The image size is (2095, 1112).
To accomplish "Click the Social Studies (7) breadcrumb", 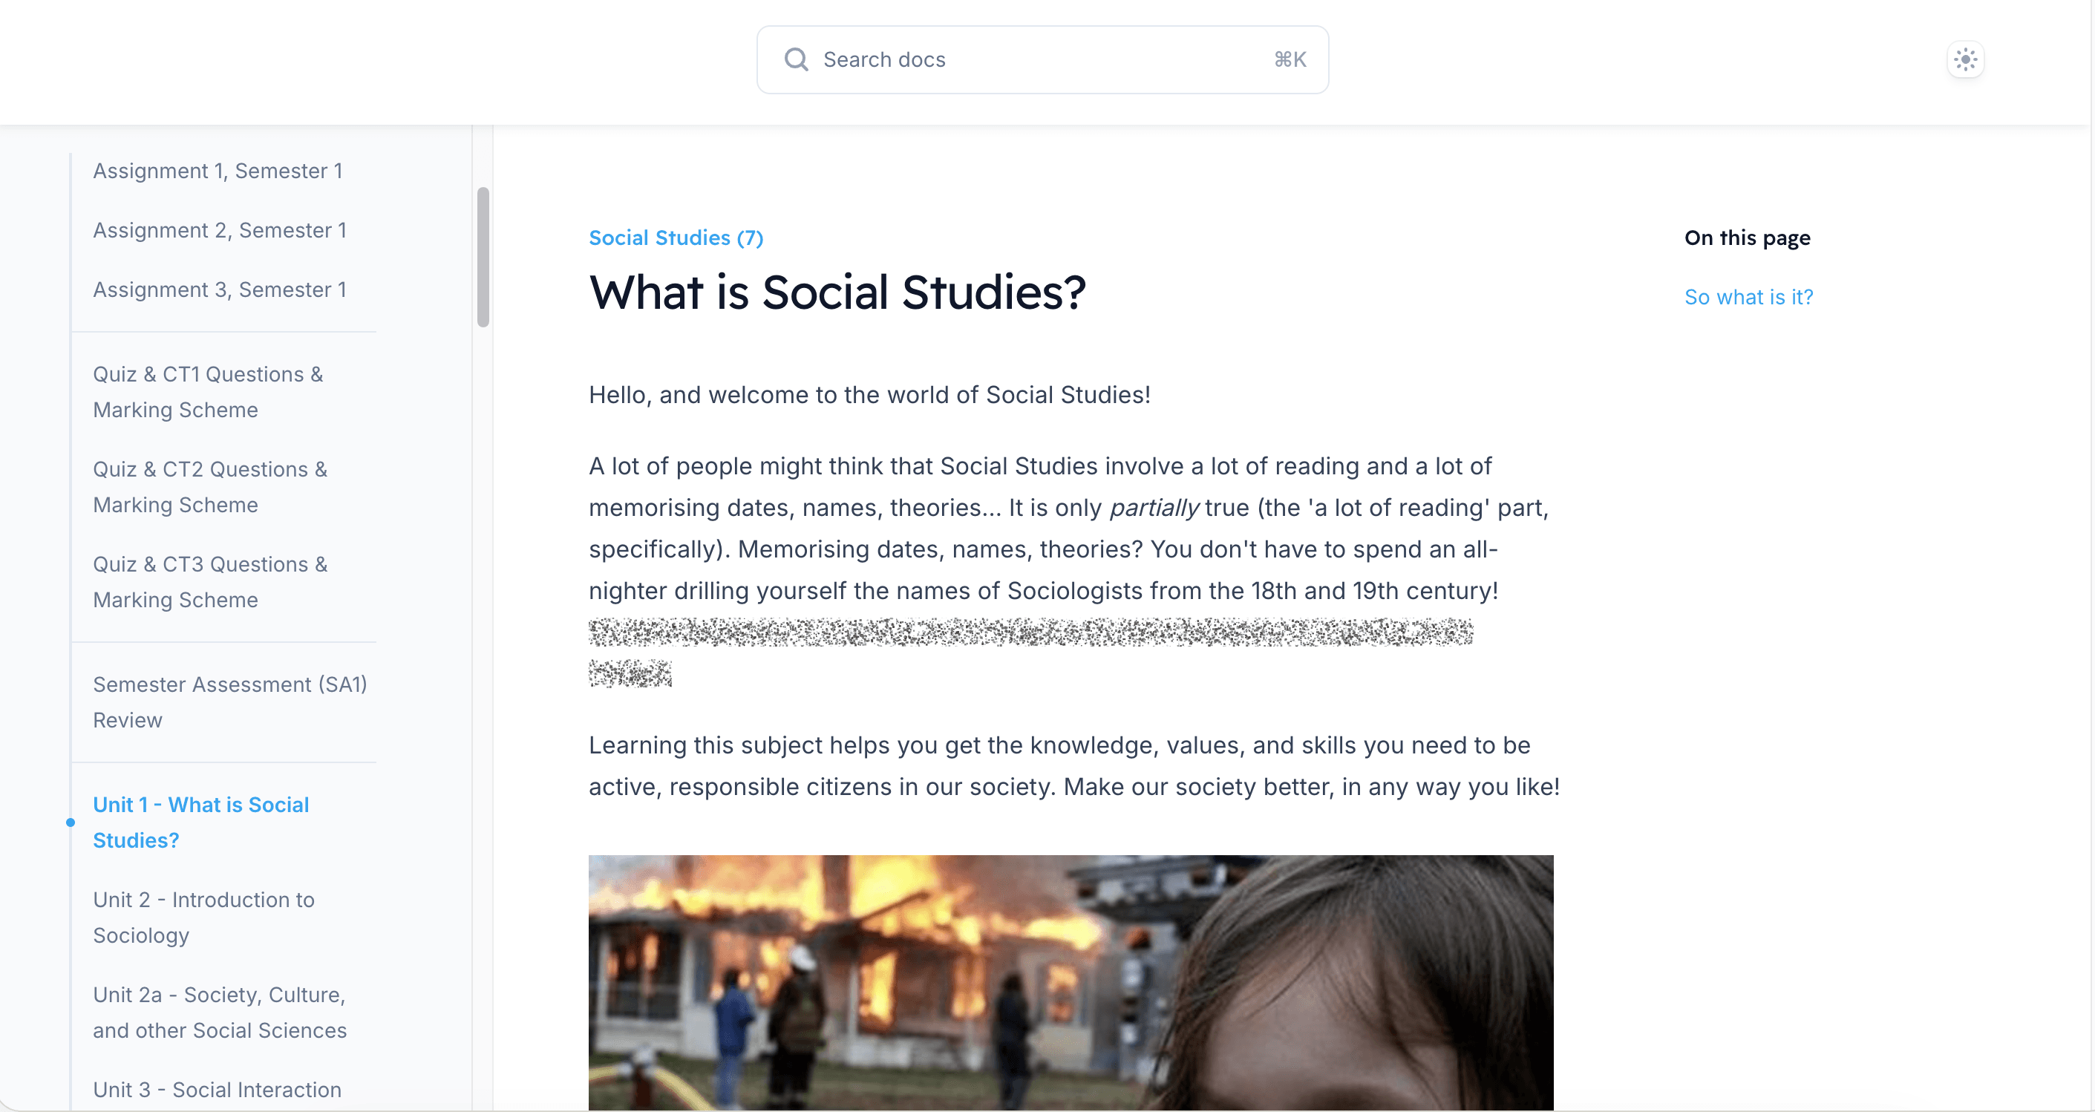I will (x=675, y=238).
